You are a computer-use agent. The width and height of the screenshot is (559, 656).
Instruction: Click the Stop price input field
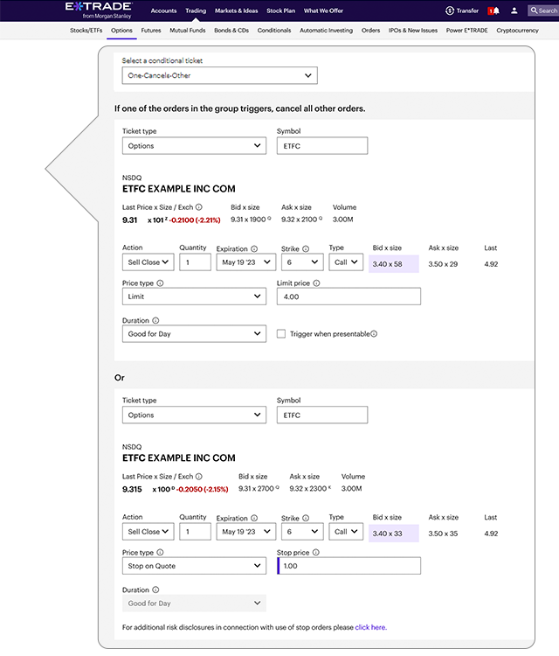pos(349,566)
